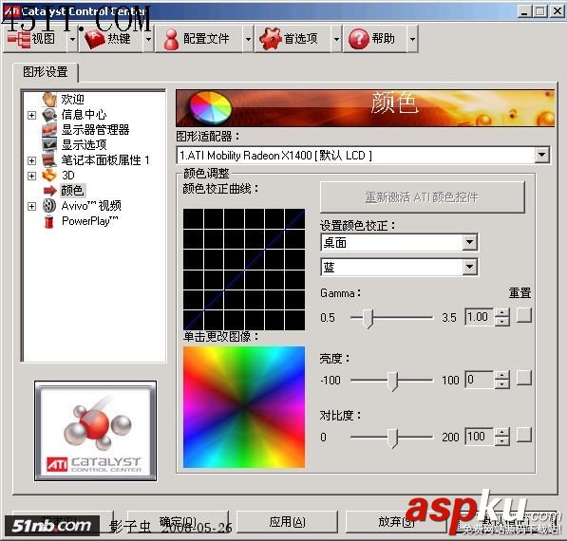Click the 3D cube icon in tree
This screenshot has height=541, width=567.
point(49,176)
